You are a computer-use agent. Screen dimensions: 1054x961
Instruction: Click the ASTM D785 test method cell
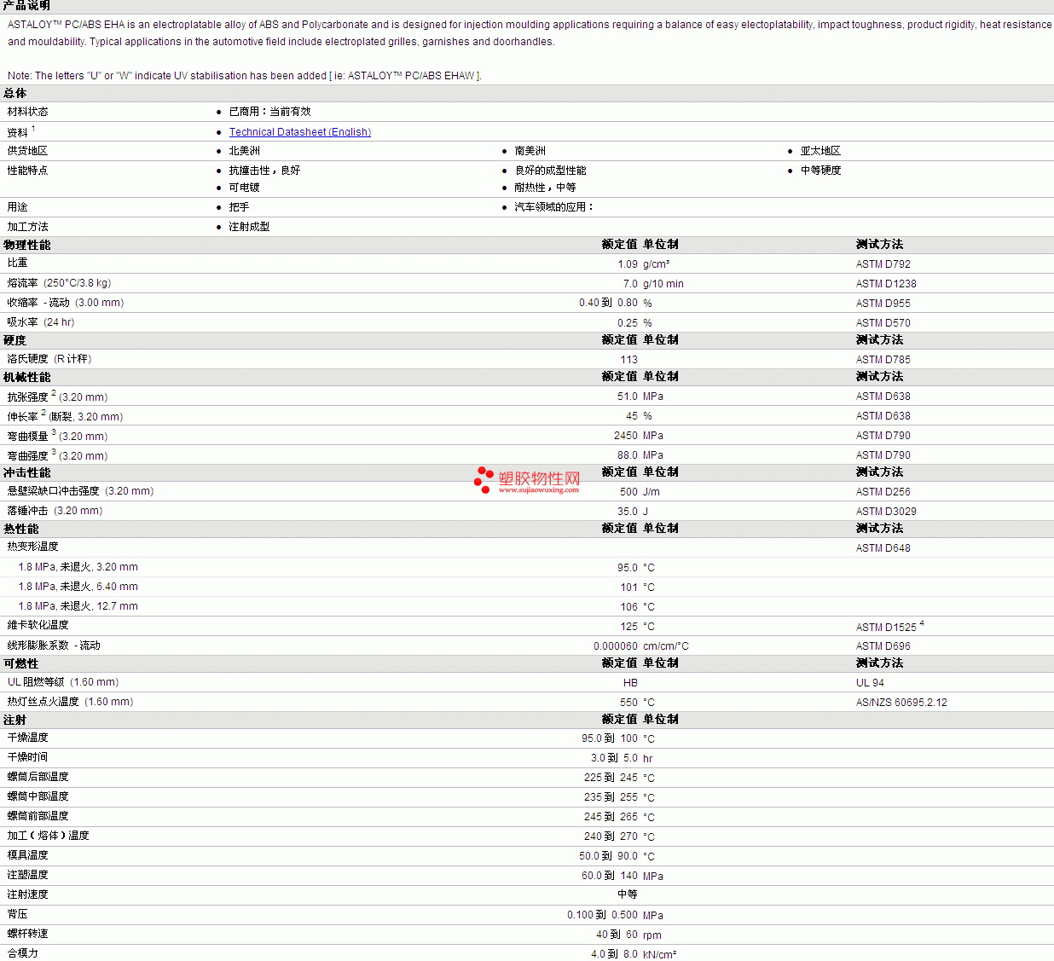883,360
